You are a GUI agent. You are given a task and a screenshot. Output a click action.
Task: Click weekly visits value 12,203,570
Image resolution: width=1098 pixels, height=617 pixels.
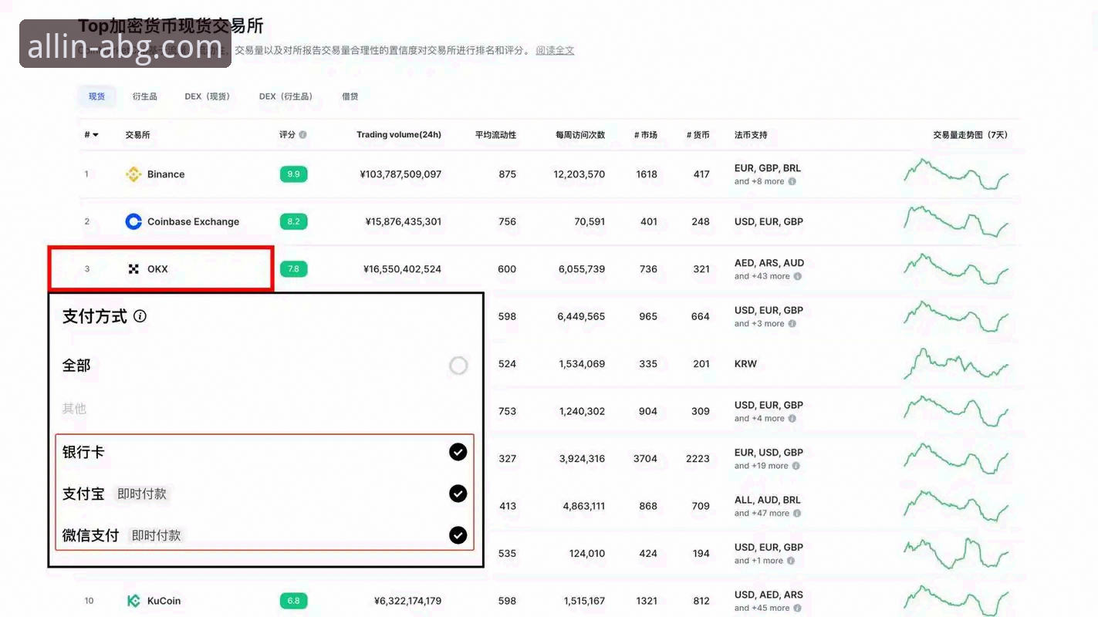pyautogui.click(x=579, y=174)
